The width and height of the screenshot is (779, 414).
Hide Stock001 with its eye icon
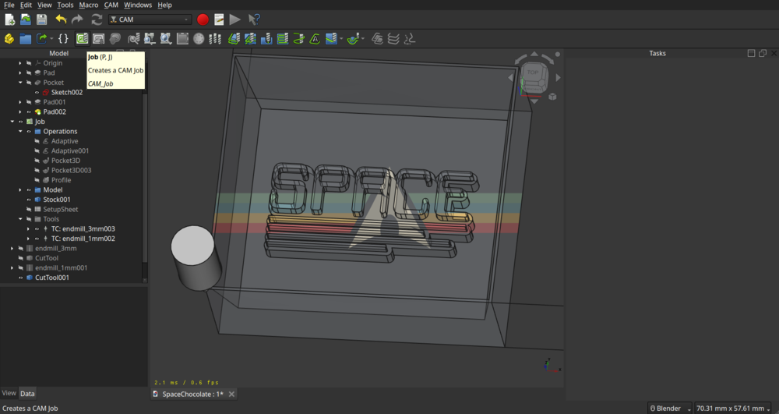[x=29, y=200]
